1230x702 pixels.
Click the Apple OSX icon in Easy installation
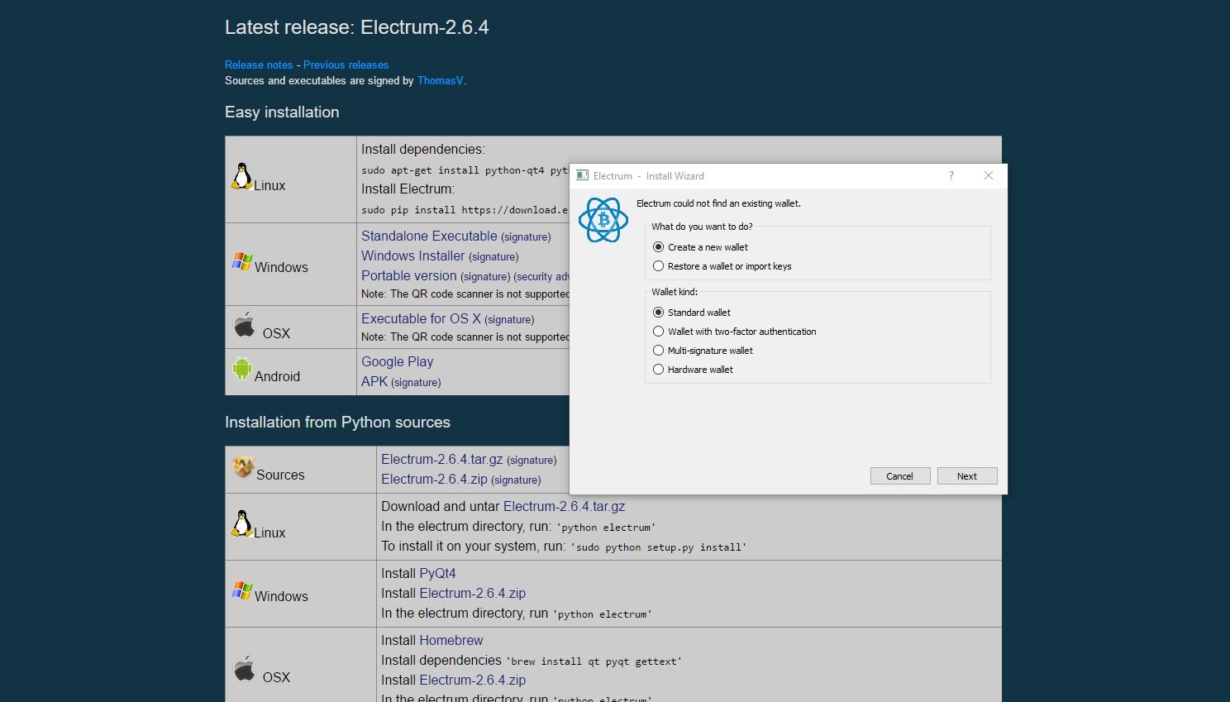[244, 324]
